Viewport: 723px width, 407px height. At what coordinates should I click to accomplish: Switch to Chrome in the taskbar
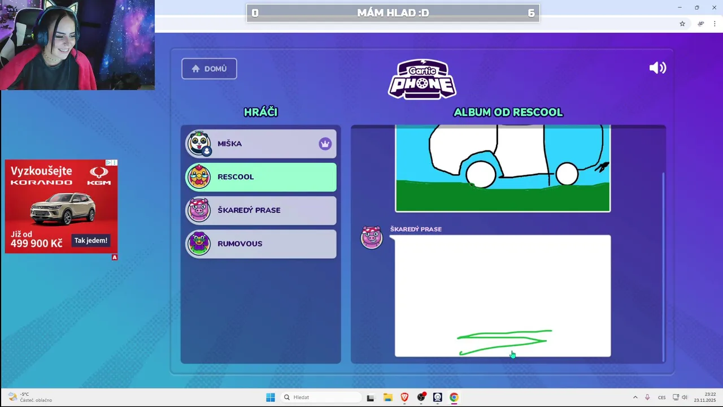(454, 397)
